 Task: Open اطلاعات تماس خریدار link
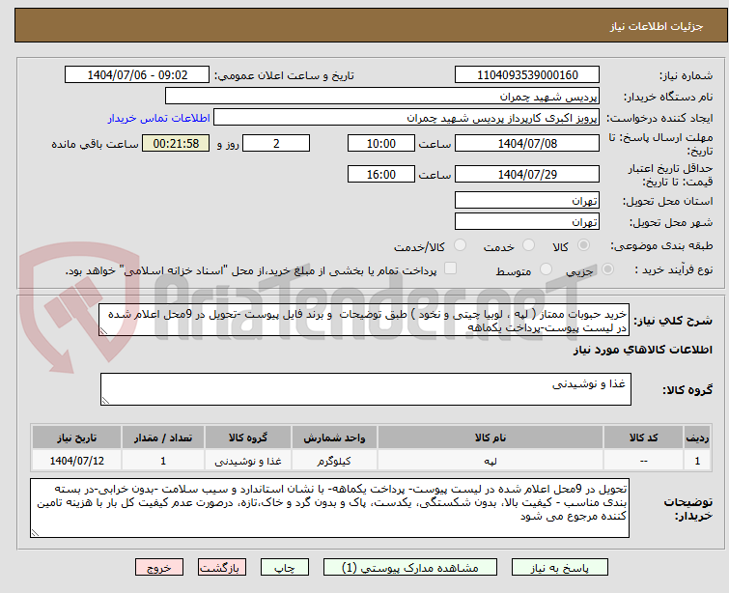[159, 118]
